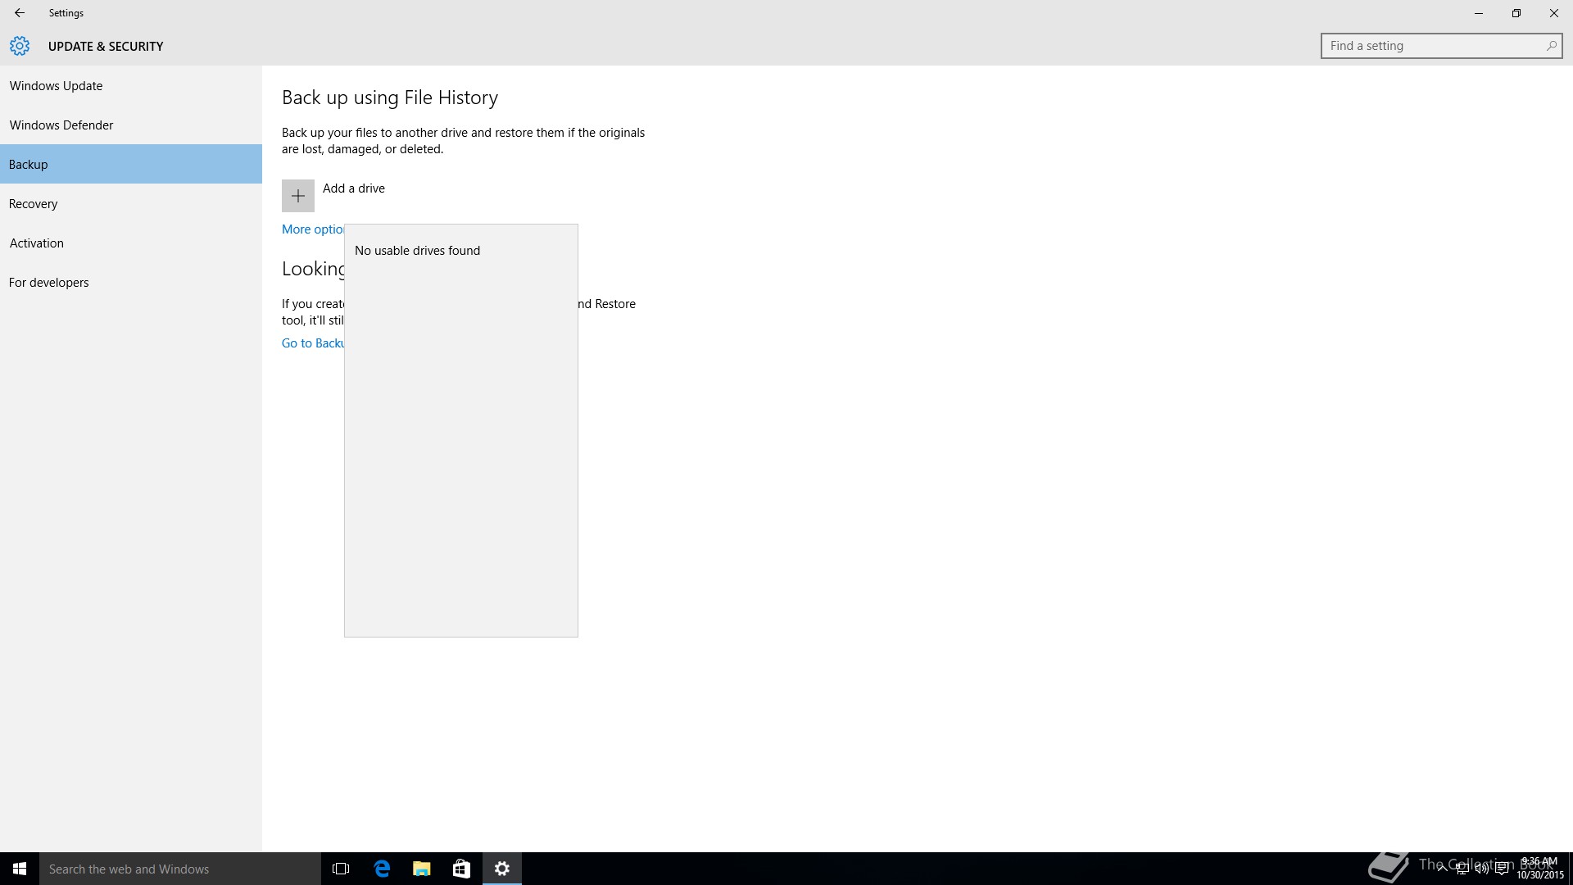Select Backup in the sidebar
The image size is (1573, 885).
pos(131,164)
